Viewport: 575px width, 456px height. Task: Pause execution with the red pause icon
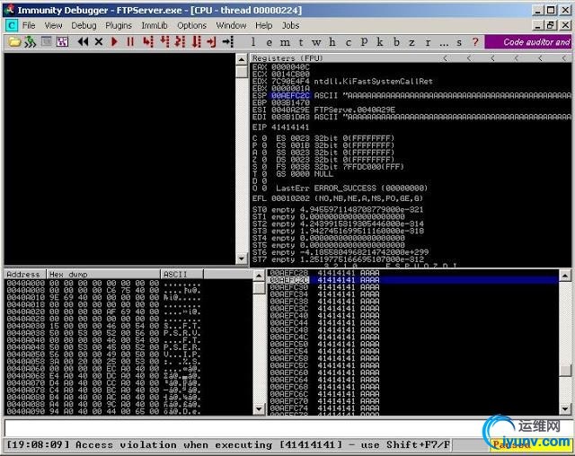tap(130, 42)
